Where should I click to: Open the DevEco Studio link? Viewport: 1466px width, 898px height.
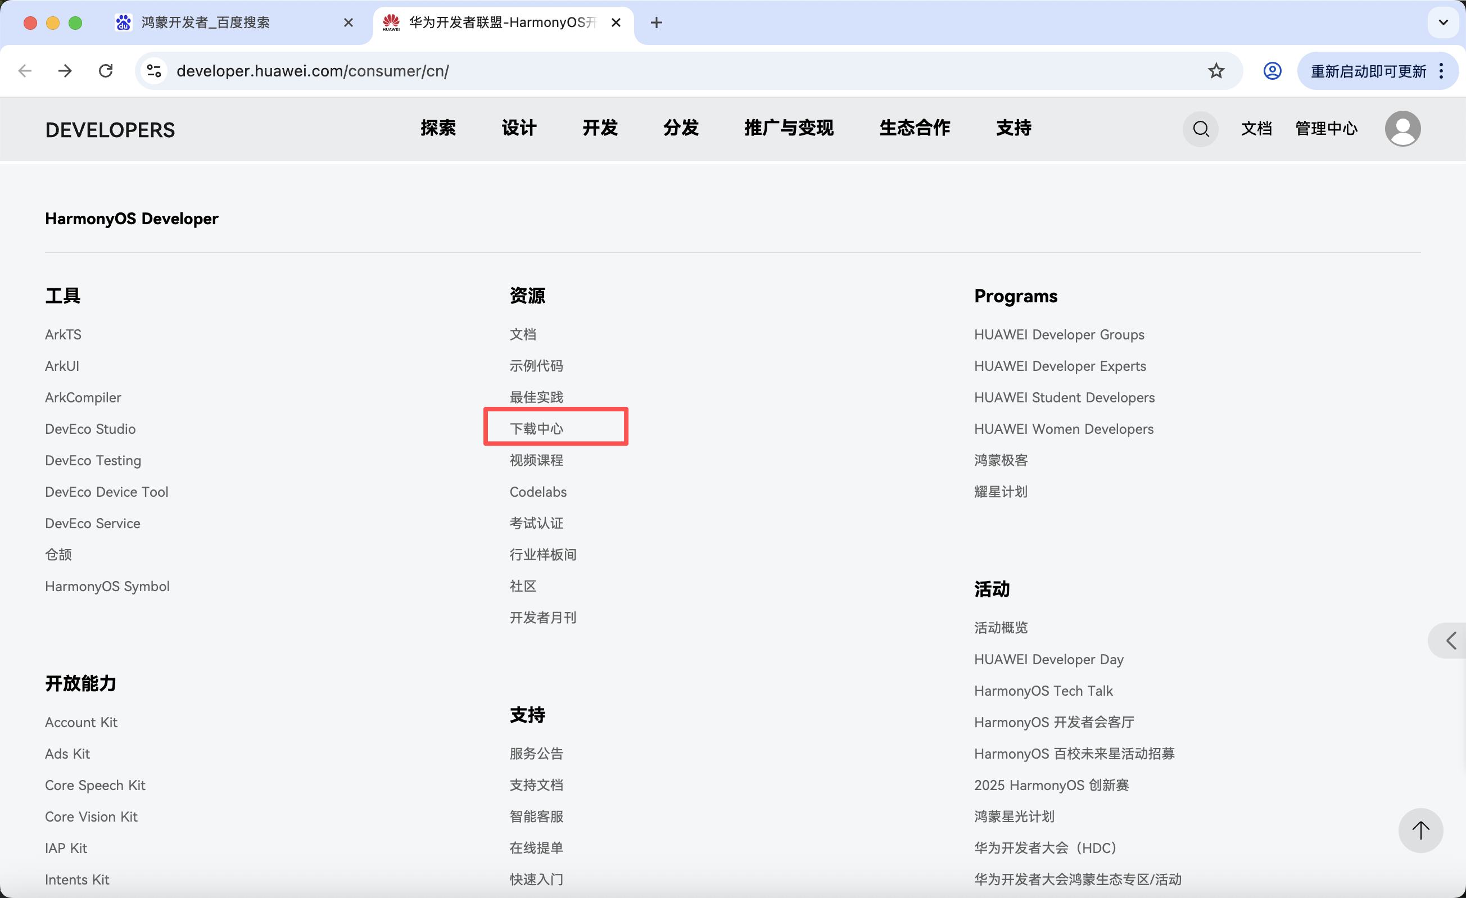pos(91,429)
